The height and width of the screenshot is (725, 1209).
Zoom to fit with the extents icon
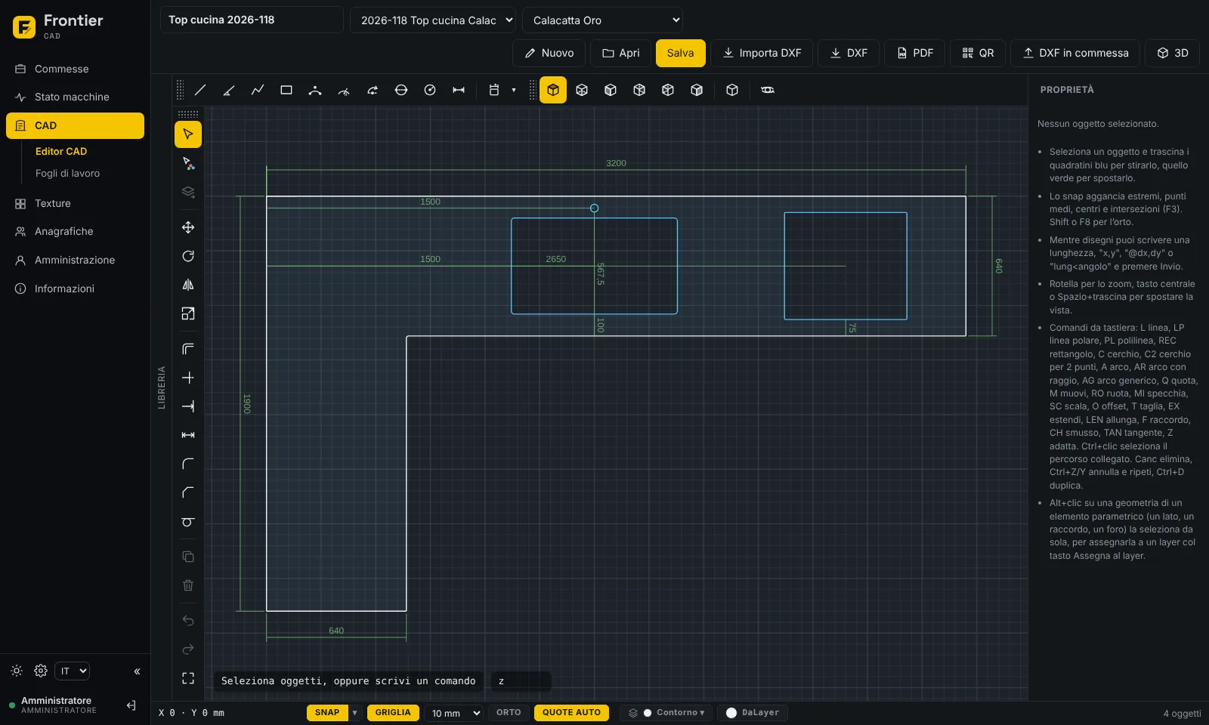(188, 678)
